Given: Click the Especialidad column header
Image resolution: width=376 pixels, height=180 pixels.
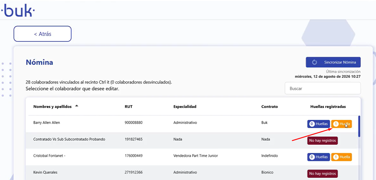Looking at the screenshot, I should pos(185,106).
